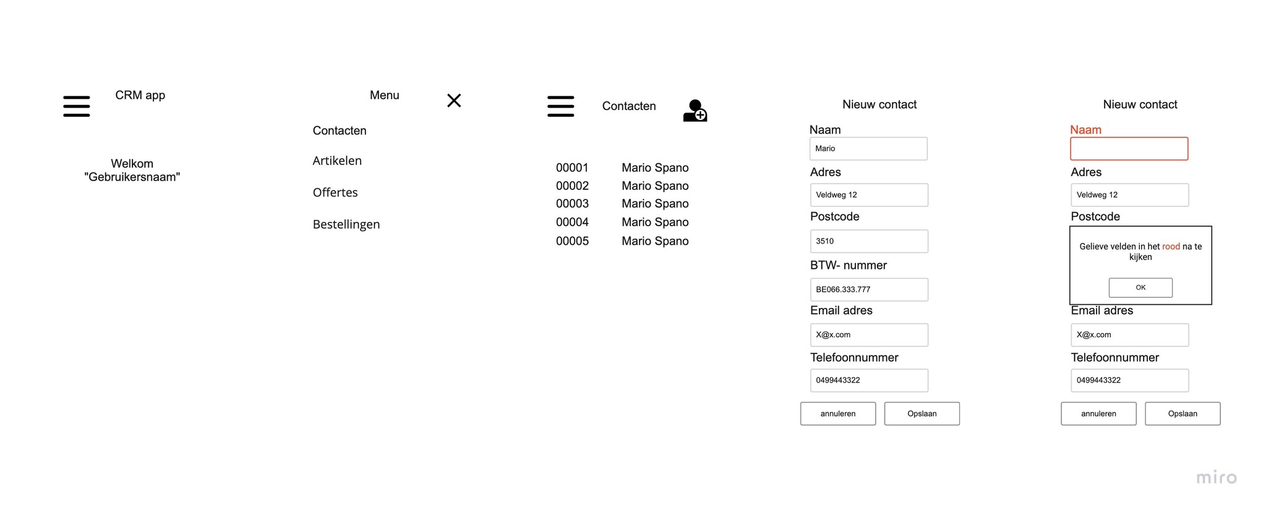Focus the empty red Naam field
Screen dimensions: 1266x513
click(1129, 149)
